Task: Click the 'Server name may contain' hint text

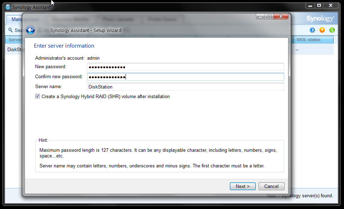Action: (152, 166)
